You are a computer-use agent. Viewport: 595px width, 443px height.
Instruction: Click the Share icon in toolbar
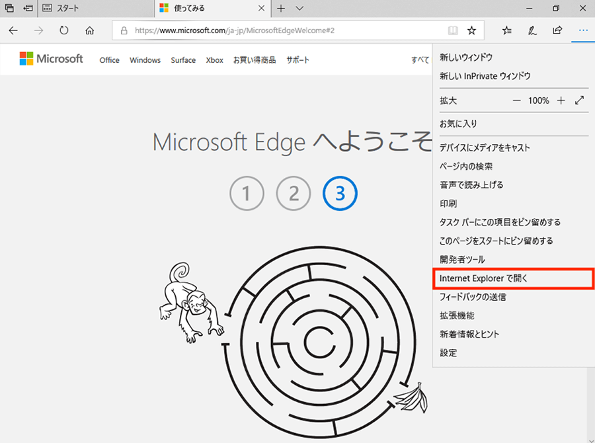(557, 30)
